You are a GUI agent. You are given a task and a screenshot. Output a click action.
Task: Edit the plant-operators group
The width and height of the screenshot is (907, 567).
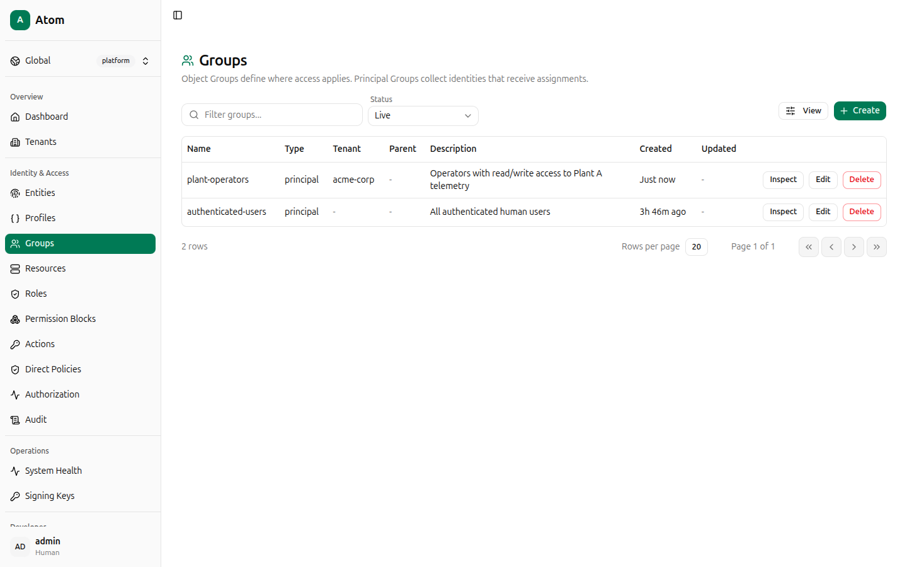tap(823, 180)
